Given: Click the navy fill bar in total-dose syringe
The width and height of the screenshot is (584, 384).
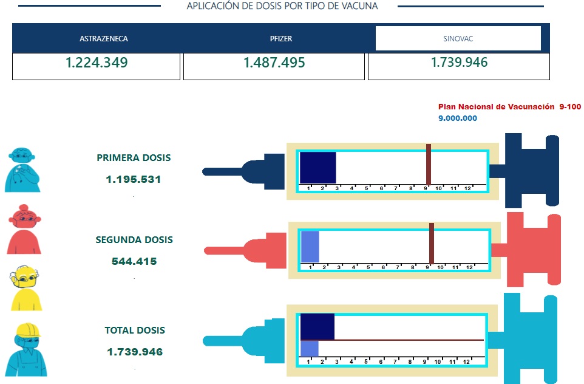Looking at the screenshot, I should pos(317,327).
